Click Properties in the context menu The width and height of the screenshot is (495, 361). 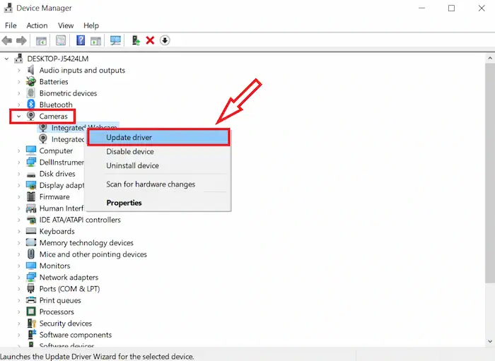(124, 203)
